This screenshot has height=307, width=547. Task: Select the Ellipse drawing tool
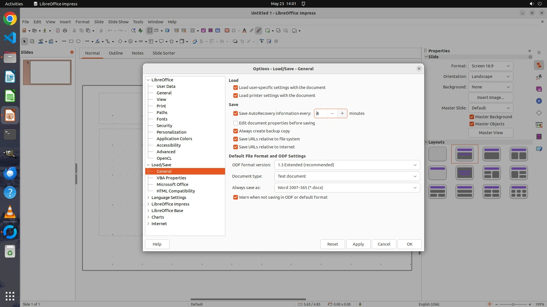click(78, 42)
